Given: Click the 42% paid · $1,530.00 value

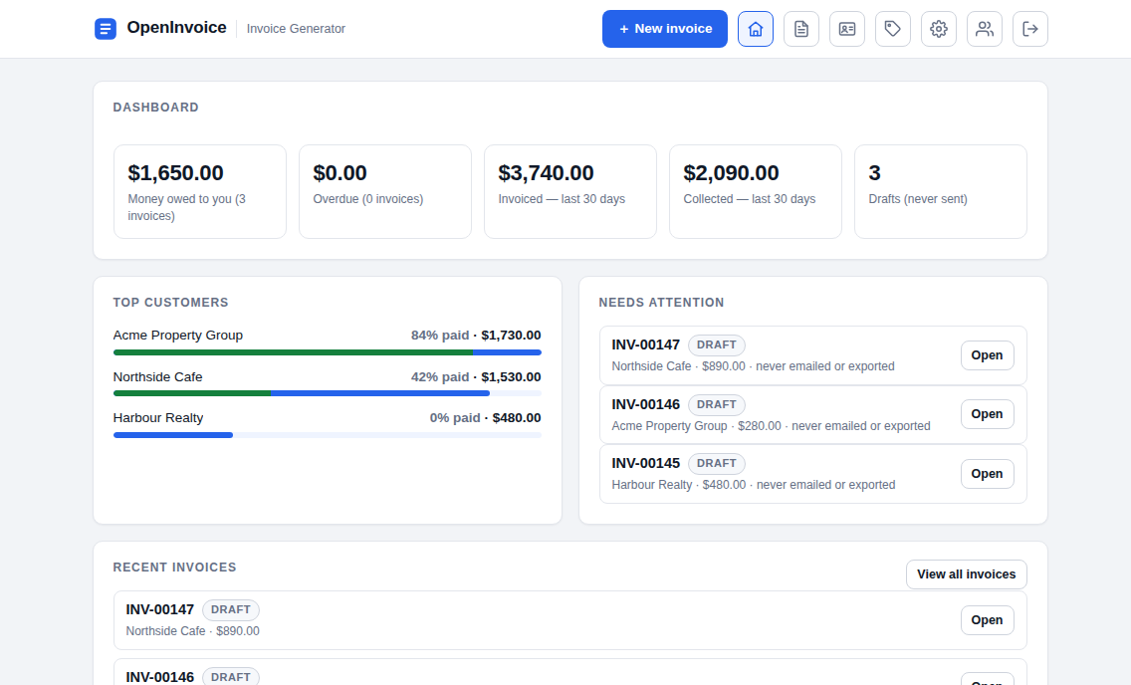Looking at the screenshot, I should pyautogui.click(x=476, y=377).
